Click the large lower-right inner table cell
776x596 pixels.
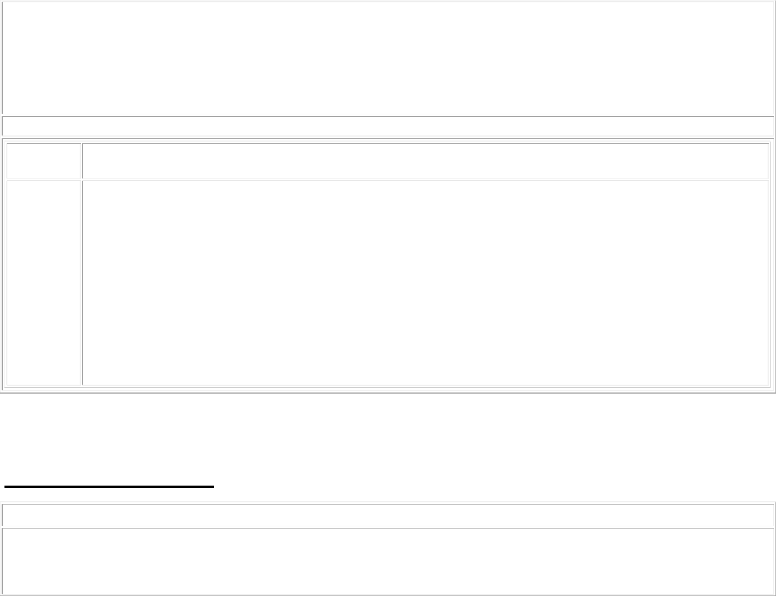click(x=425, y=283)
